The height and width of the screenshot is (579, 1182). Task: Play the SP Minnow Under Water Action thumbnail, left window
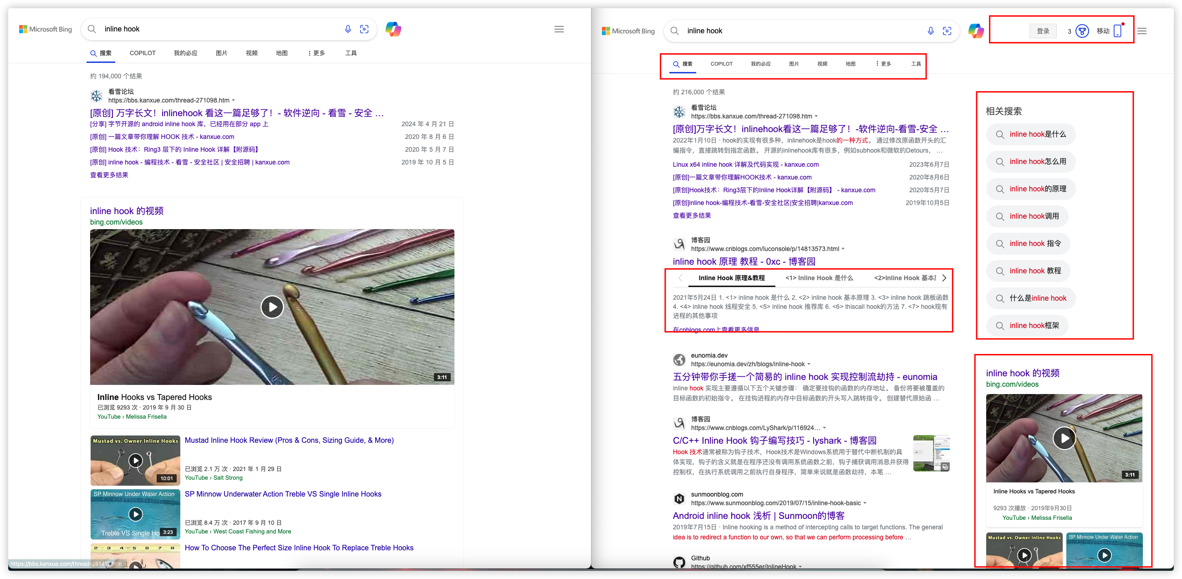(x=135, y=514)
